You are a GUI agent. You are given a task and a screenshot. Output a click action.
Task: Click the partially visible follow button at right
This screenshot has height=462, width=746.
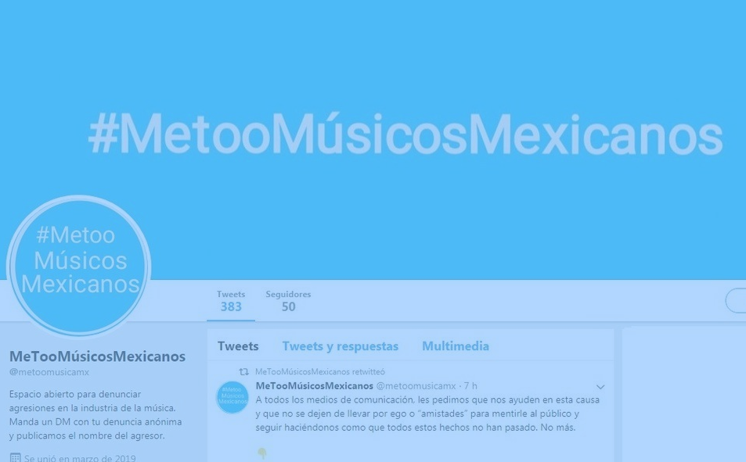(736, 301)
